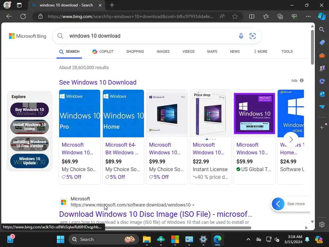
Task: Search using the microphone voice icon
Action: click(241, 36)
